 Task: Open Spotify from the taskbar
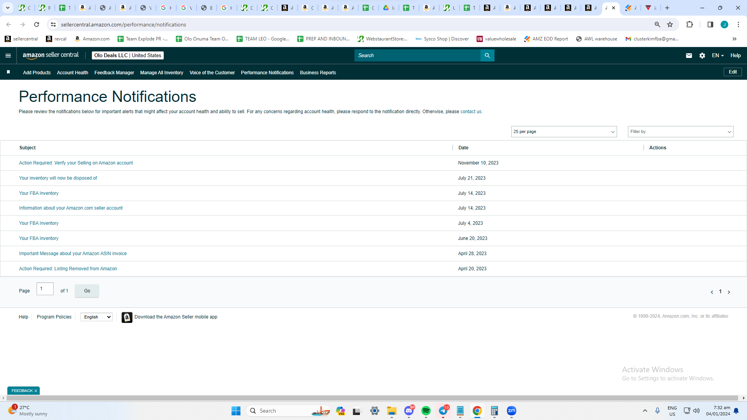[x=426, y=411]
